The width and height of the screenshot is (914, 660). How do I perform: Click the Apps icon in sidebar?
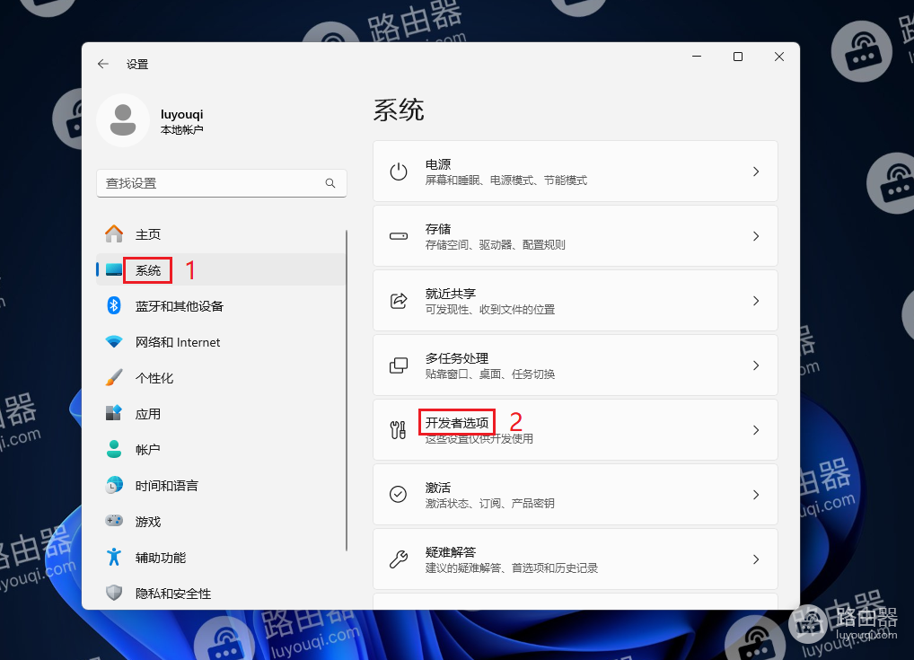pyautogui.click(x=114, y=413)
